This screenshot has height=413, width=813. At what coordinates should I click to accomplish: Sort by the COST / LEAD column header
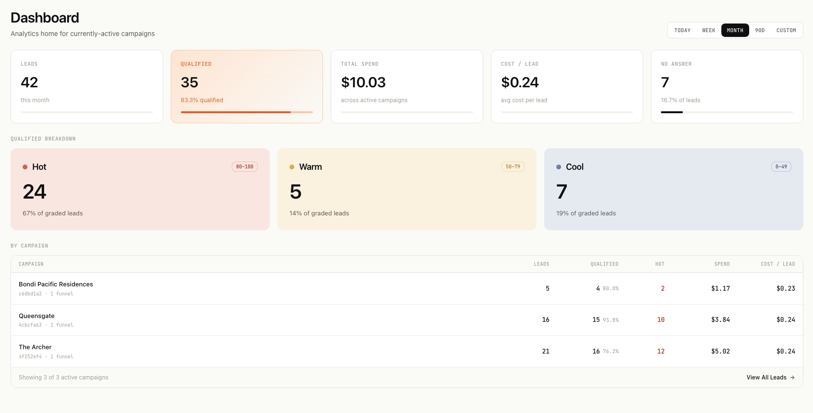pyautogui.click(x=778, y=264)
